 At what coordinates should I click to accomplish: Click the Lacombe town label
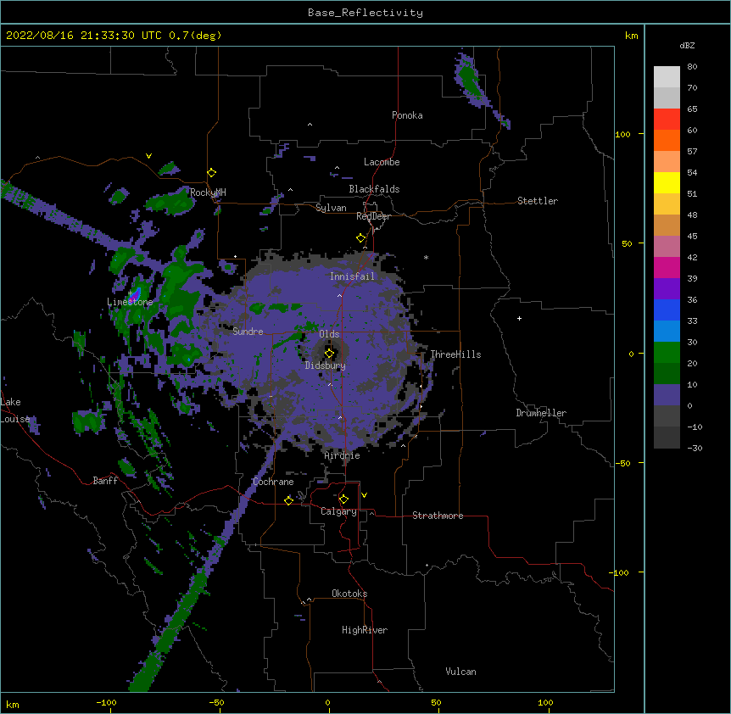[382, 162]
